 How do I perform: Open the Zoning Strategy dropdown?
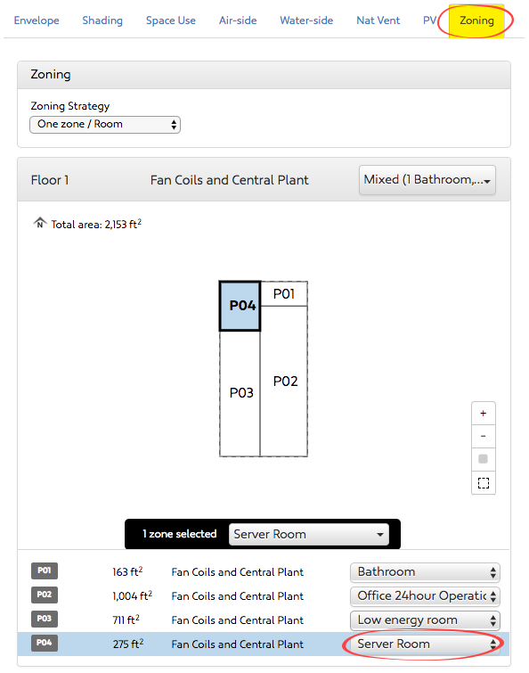point(105,125)
